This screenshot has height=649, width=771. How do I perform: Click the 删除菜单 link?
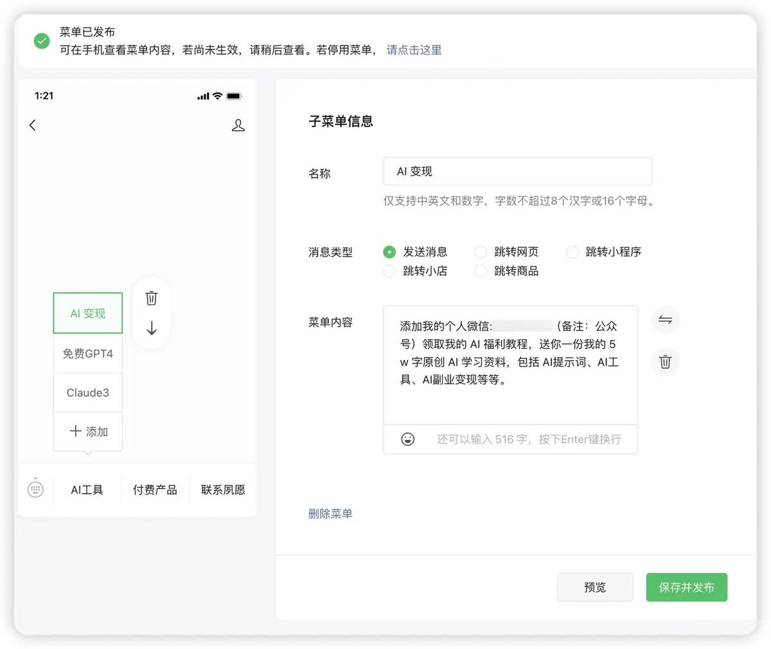330,514
